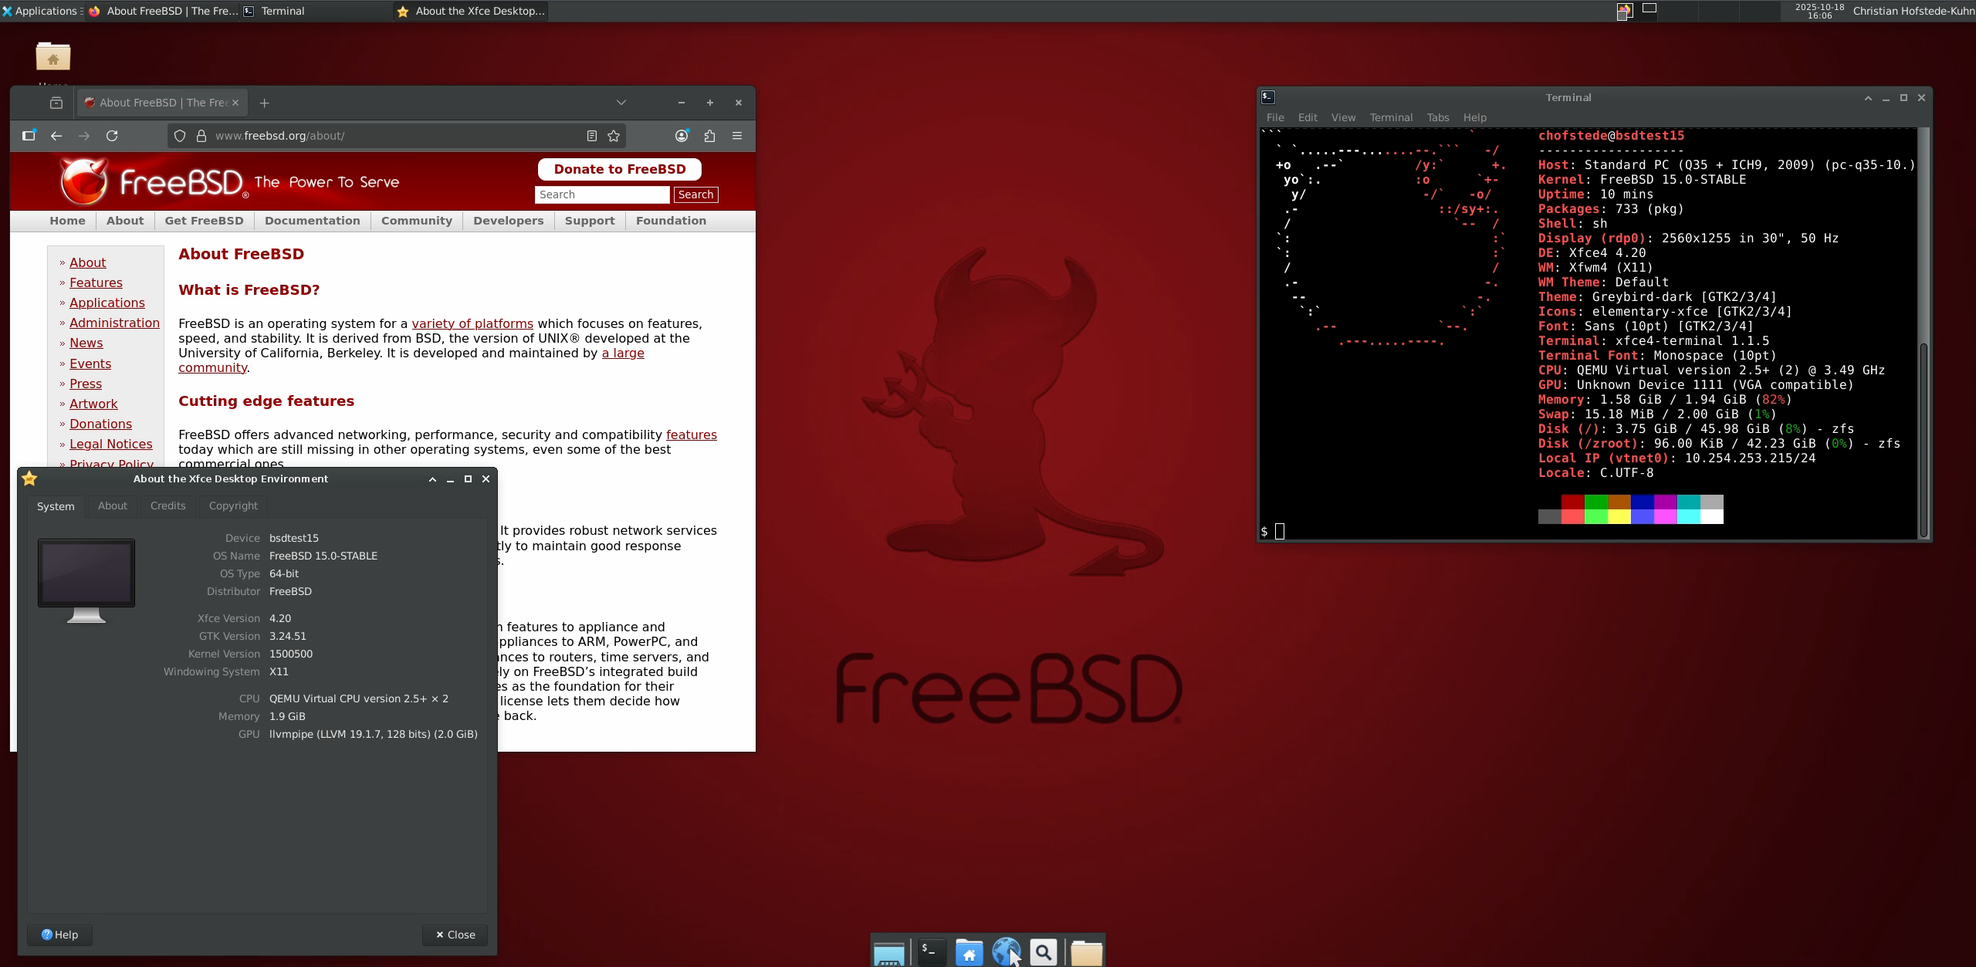Open Firefox hamburger application menu

pos(737,136)
